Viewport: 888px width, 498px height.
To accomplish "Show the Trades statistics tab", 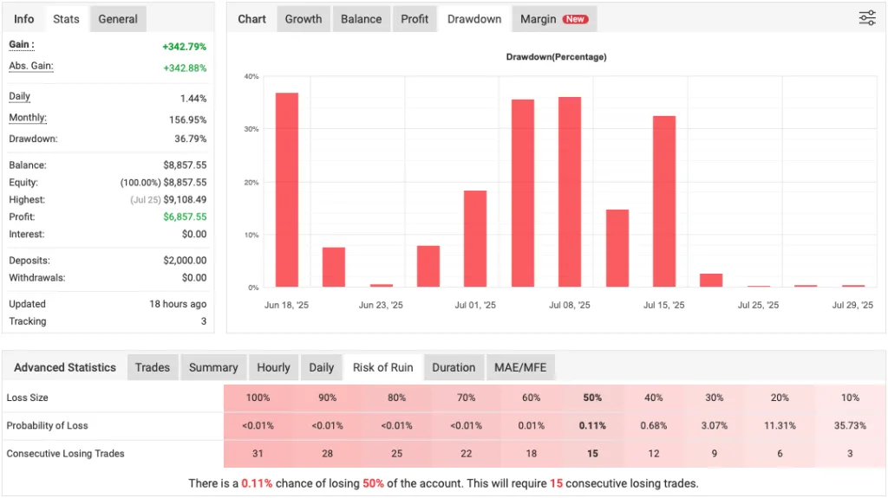I will pos(153,367).
